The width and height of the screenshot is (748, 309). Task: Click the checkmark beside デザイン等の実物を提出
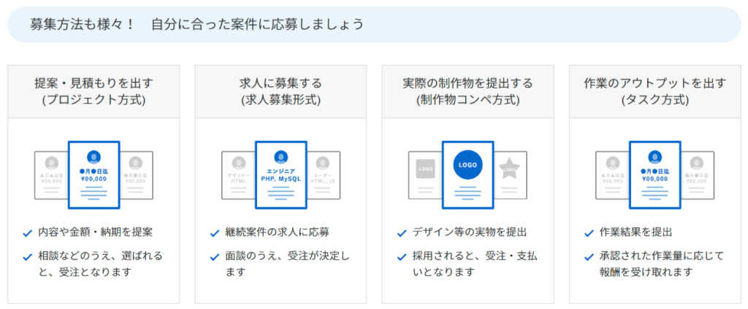(402, 234)
